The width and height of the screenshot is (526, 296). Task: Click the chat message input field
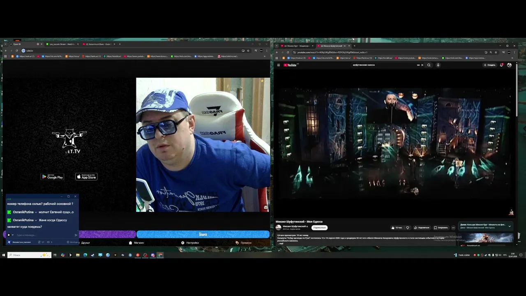pyautogui.click(x=44, y=235)
